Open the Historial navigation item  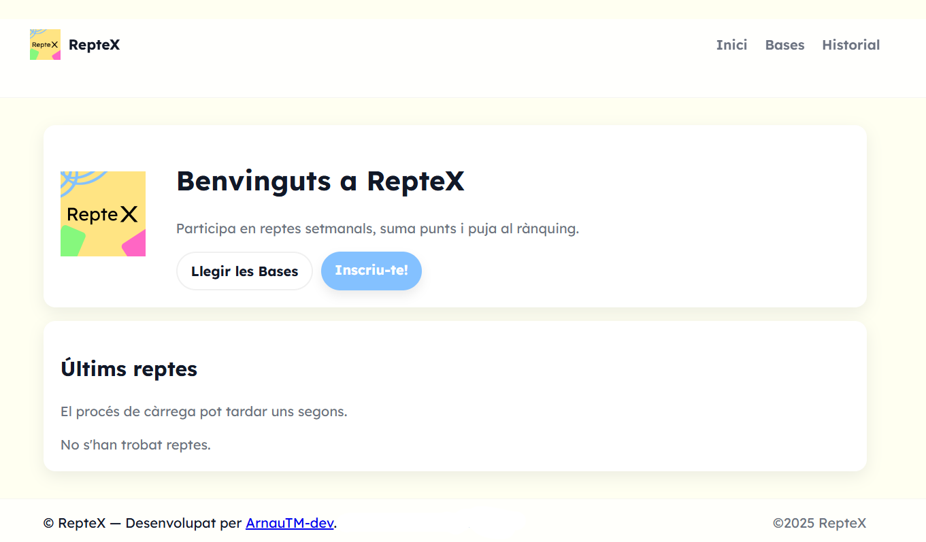[850, 45]
